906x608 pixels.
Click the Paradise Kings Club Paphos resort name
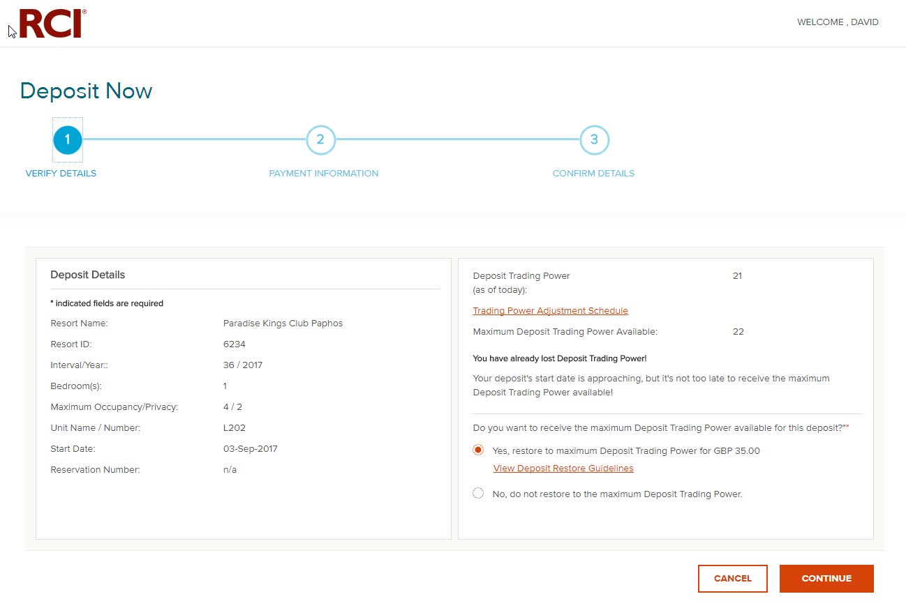[x=283, y=324]
